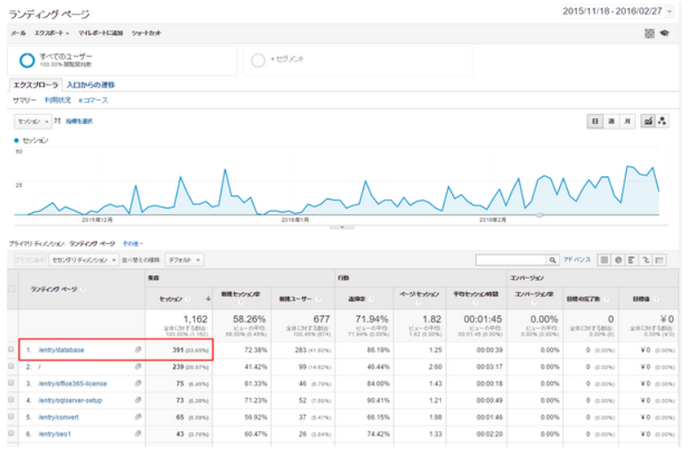The width and height of the screenshot is (689, 456).
Task: Check the box for /entry/seo1 row
Action: (x=11, y=433)
